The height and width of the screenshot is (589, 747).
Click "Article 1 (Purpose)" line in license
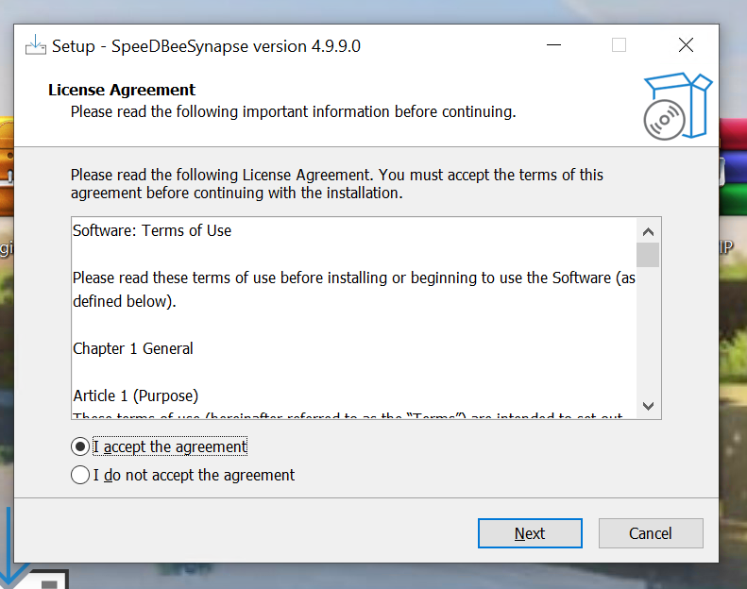[x=135, y=395]
